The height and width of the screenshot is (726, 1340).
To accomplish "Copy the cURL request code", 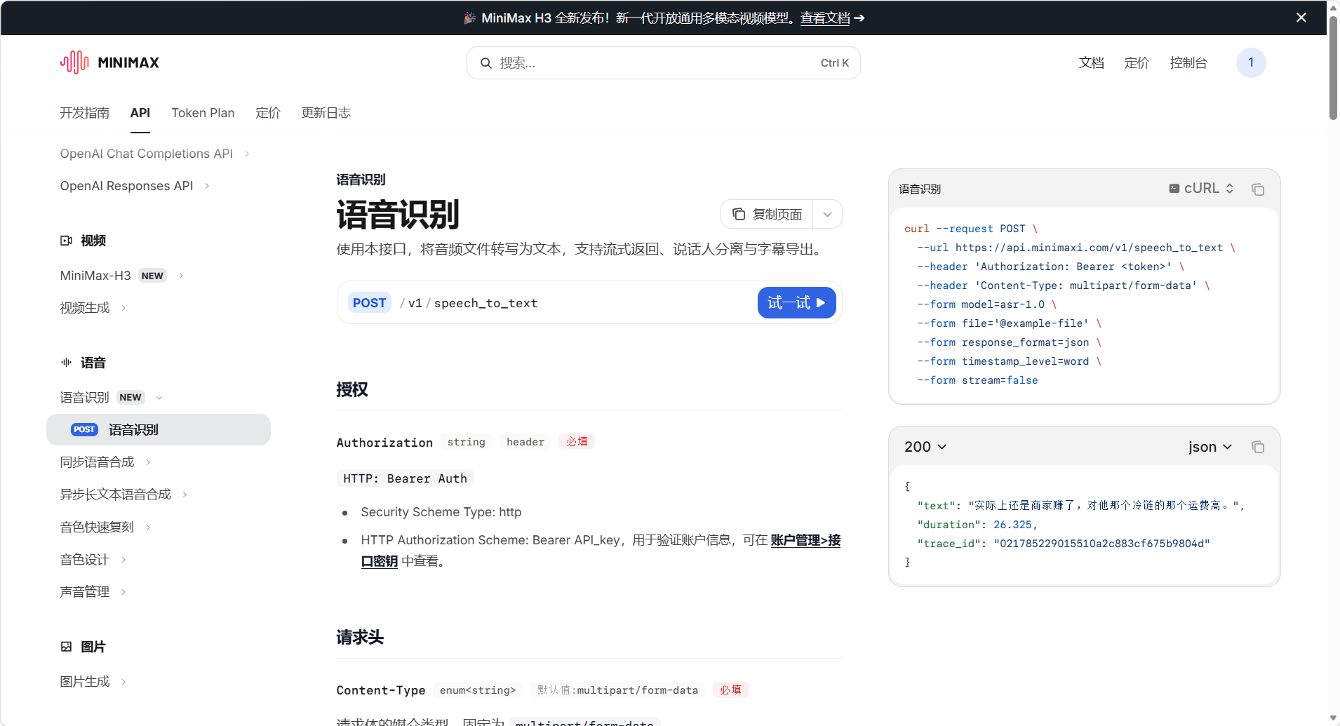I will click(1258, 189).
